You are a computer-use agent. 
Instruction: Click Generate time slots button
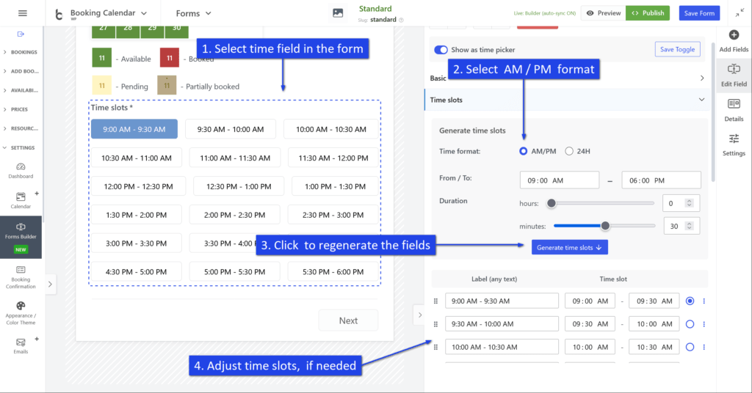(x=569, y=248)
